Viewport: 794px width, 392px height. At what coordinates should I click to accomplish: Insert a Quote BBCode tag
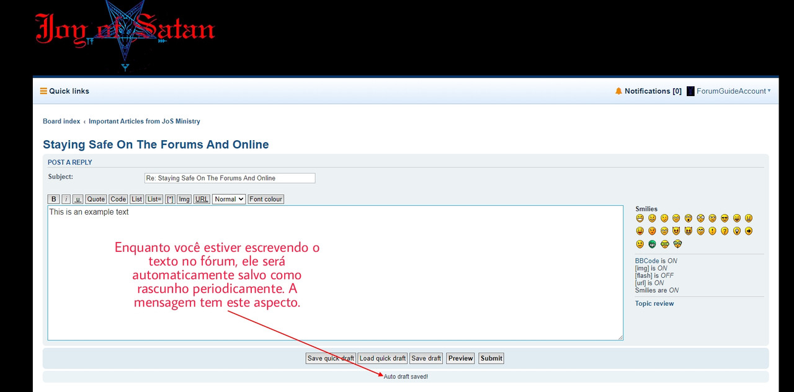(x=96, y=199)
